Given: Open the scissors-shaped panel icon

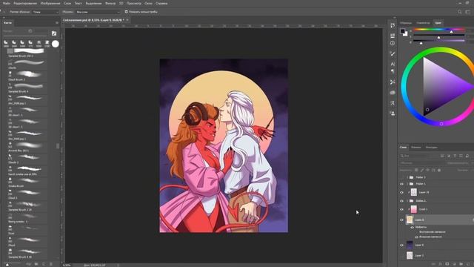Looking at the screenshot, I should click(393, 82).
